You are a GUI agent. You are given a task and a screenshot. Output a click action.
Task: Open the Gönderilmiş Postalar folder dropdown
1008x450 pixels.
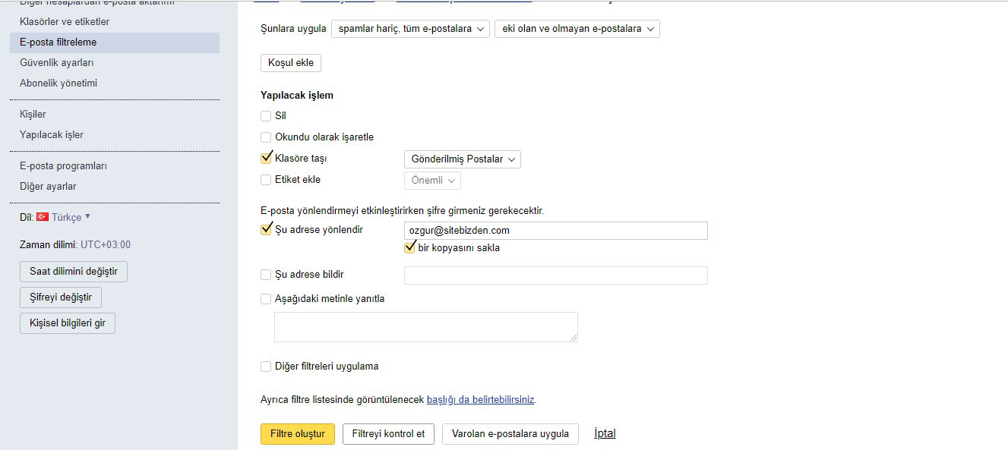pos(463,159)
